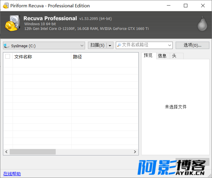Sort by the 文件名称 column header

tap(42, 57)
